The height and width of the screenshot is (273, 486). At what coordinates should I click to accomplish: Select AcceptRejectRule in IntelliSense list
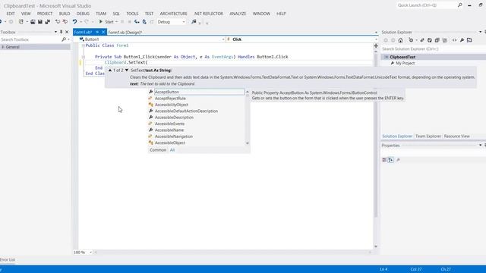pyautogui.click(x=170, y=99)
